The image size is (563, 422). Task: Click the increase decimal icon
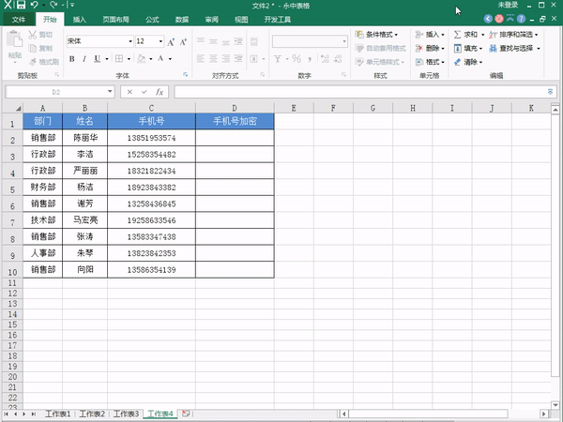pos(325,58)
